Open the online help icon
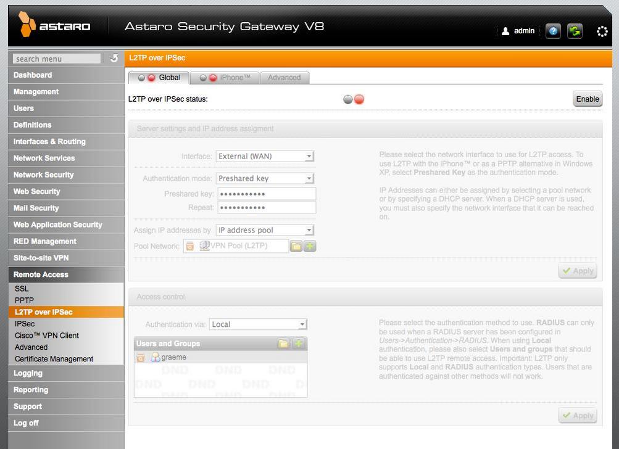Image resolution: width=619 pixels, height=449 pixels. (x=553, y=31)
